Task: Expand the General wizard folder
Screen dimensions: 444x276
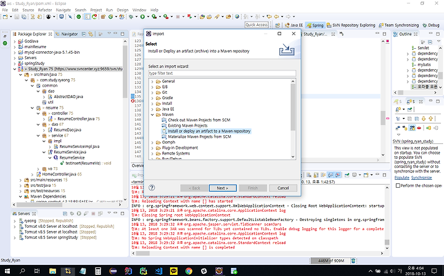Action: pos(152,82)
